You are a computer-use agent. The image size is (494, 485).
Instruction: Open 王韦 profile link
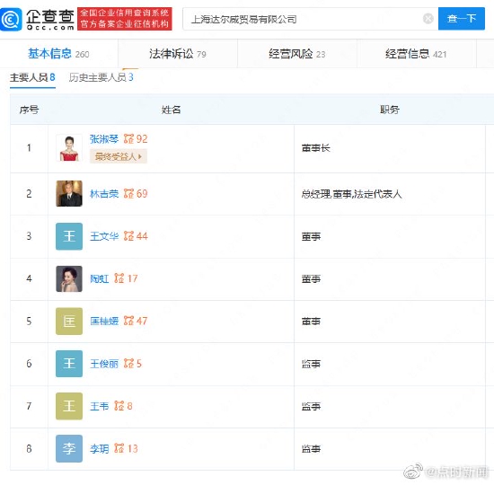tap(99, 406)
